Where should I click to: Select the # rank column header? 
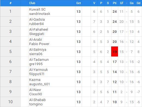tap(10, 3)
